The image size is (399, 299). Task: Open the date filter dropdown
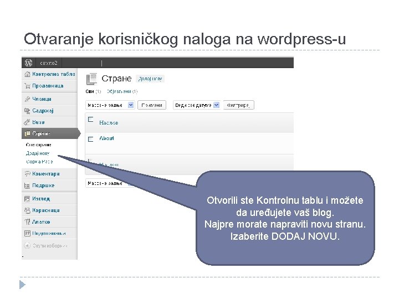tap(196, 105)
